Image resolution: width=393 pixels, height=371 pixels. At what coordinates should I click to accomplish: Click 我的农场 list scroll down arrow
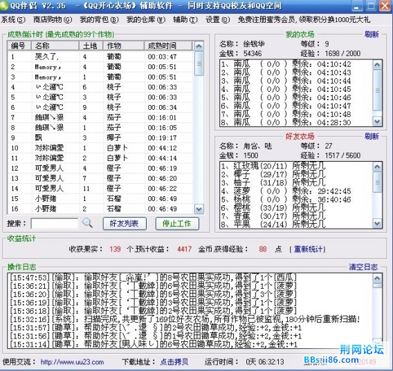(x=377, y=122)
